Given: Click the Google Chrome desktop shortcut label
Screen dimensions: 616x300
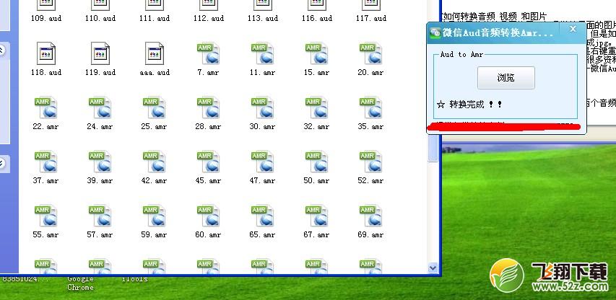Looking at the screenshot, I should [x=81, y=283].
